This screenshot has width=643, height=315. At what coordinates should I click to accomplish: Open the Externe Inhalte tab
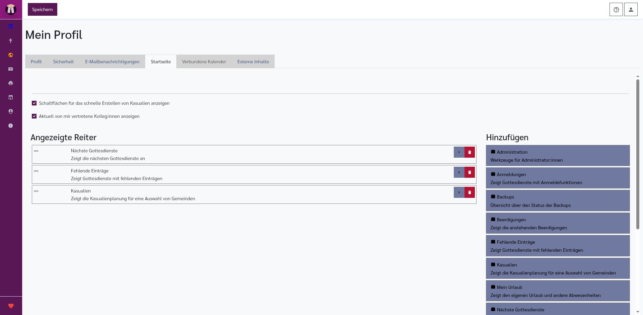pyautogui.click(x=253, y=62)
